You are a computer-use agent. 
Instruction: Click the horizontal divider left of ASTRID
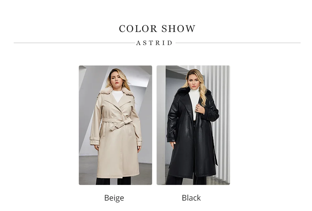[74, 43]
